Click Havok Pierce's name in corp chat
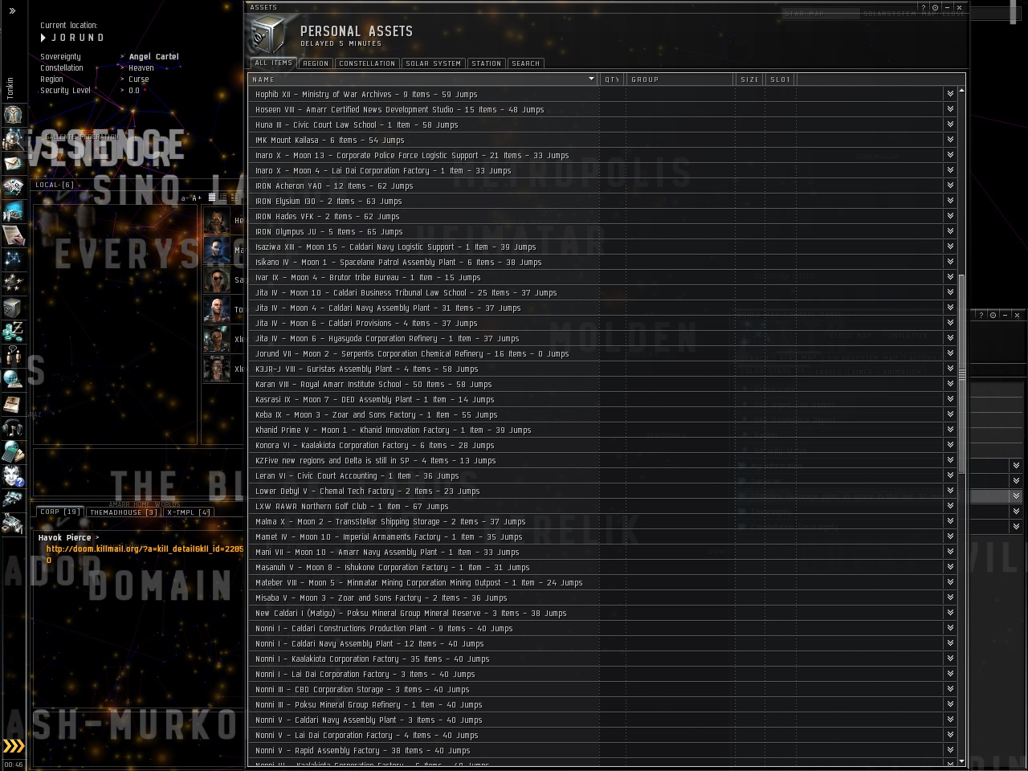 tap(64, 537)
